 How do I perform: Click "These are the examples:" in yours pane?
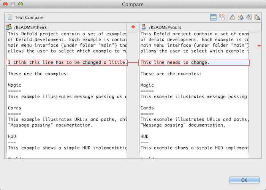coord(171,74)
